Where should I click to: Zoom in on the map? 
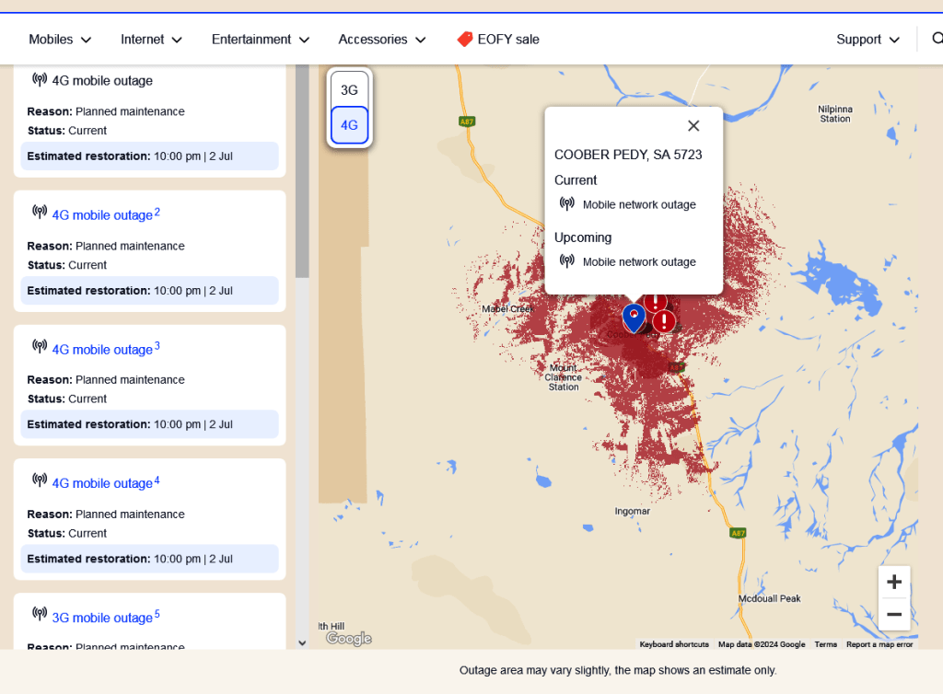pos(893,582)
